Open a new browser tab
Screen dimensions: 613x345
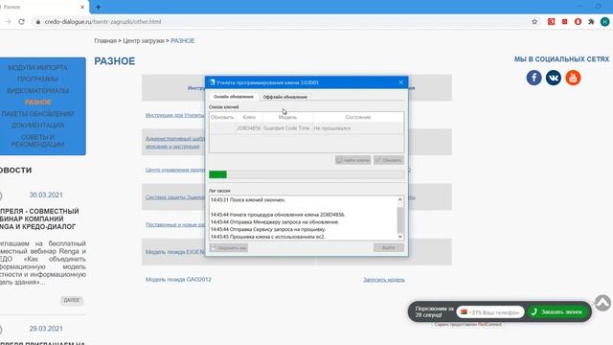[98, 7]
